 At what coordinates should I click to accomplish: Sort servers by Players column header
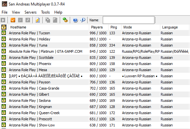tap(99, 27)
